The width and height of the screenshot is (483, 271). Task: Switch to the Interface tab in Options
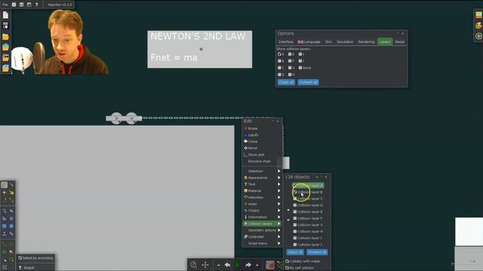tap(285, 42)
